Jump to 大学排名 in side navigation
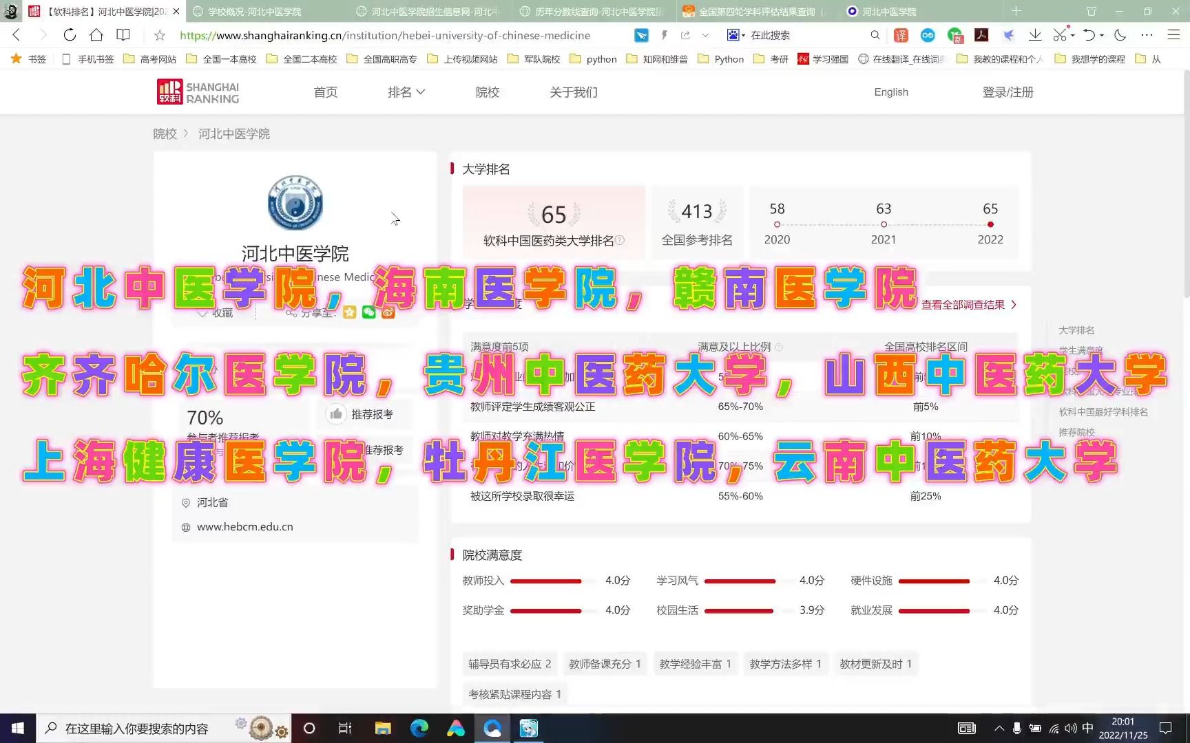Viewport: 1190px width, 743px height. tap(1076, 330)
